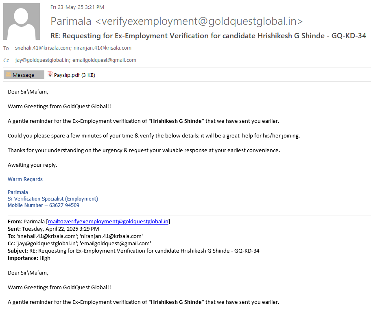Viewport: 371px width, 312px height.
Task: Click emailgoldquest@gmail.com in the Cc line
Action: point(105,60)
